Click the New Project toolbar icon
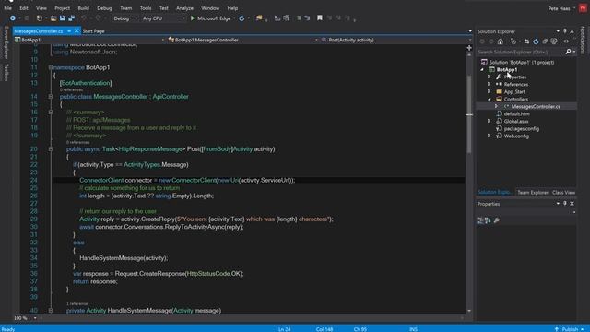Screen dimensions: 590x332 pyautogui.click(x=40, y=18)
